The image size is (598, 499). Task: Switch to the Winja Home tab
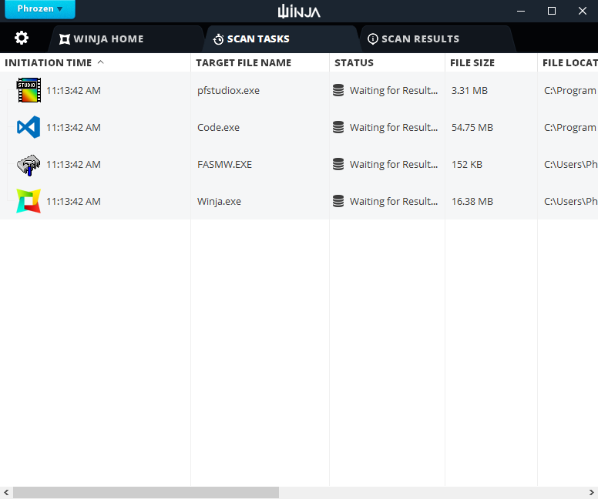click(x=126, y=39)
